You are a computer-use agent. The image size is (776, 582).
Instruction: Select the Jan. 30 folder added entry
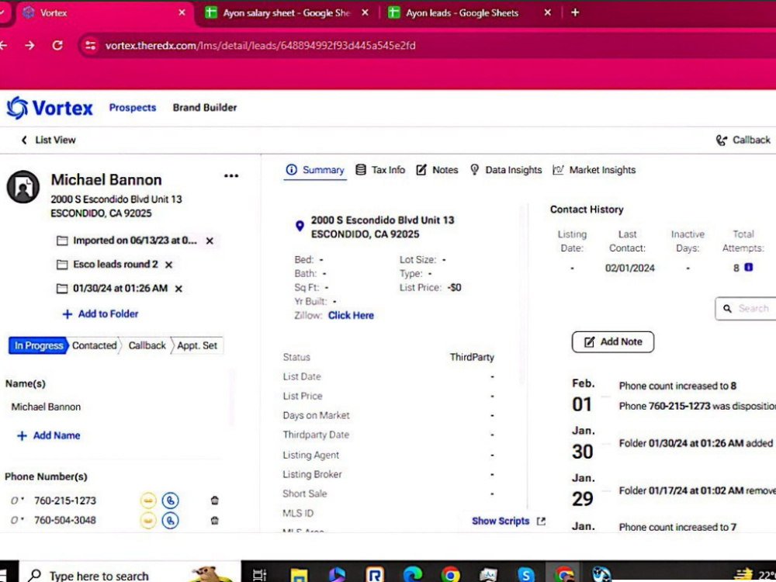pos(695,443)
